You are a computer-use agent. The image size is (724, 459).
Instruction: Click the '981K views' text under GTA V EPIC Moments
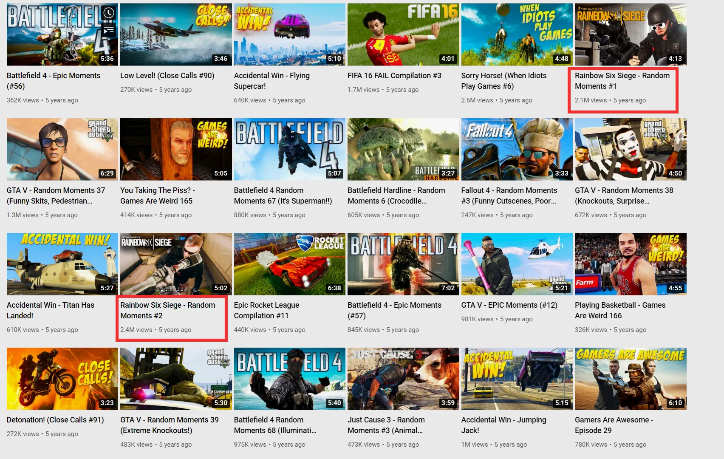pyautogui.click(x=477, y=319)
